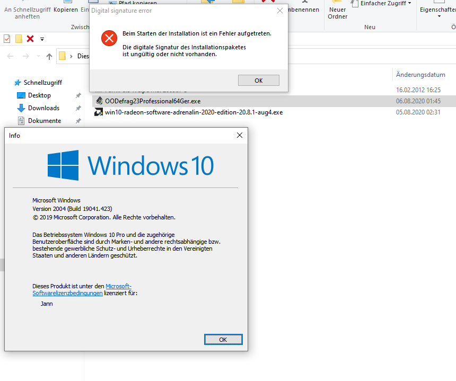This screenshot has width=456, height=381.
Task: Click the red X delete quick access icon
Action: click(30, 39)
